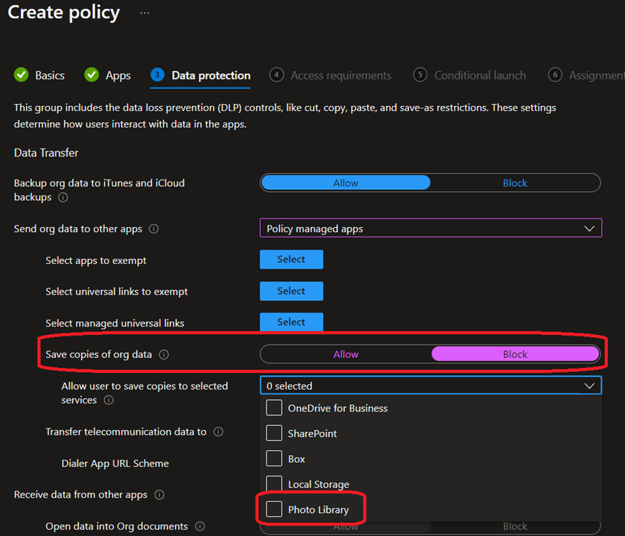The width and height of the screenshot is (625, 536).
Task: Click info icon beside Receive data from other apps
Action: coord(159,495)
